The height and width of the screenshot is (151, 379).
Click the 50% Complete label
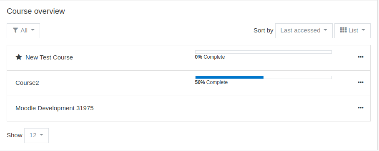(x=211, y=82)
